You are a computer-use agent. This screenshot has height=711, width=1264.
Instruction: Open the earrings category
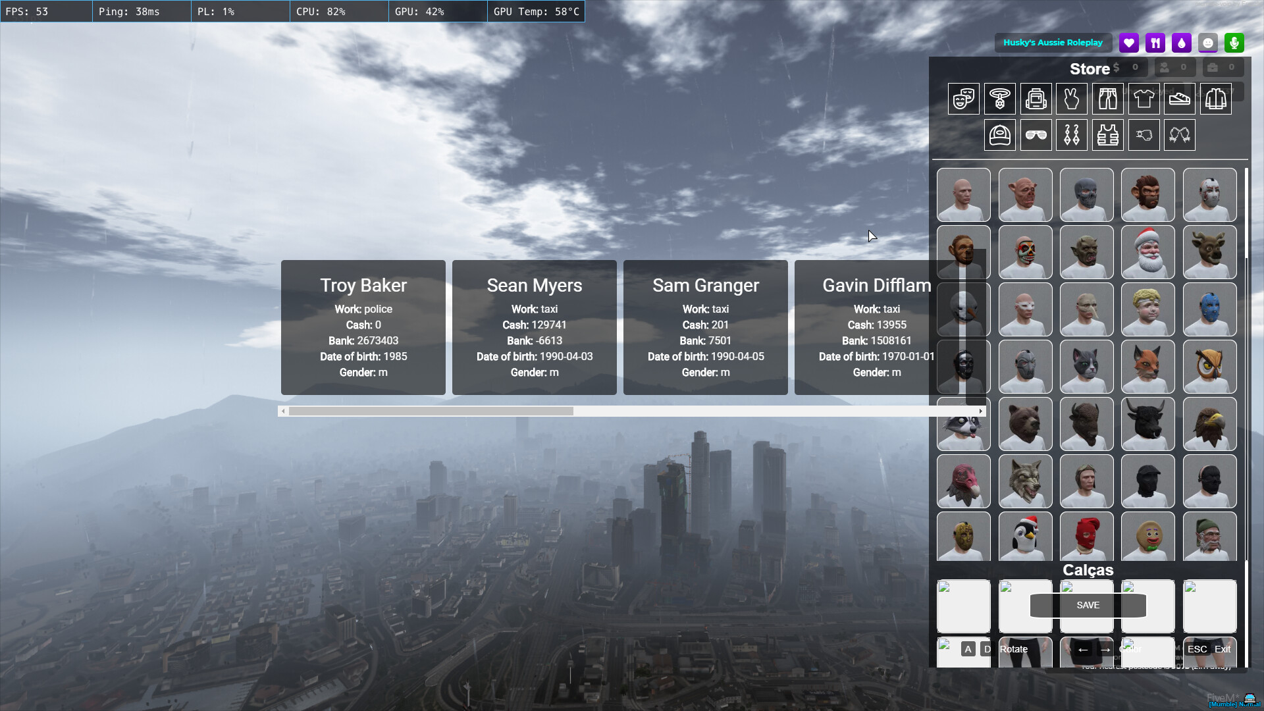coord(1071,135)
